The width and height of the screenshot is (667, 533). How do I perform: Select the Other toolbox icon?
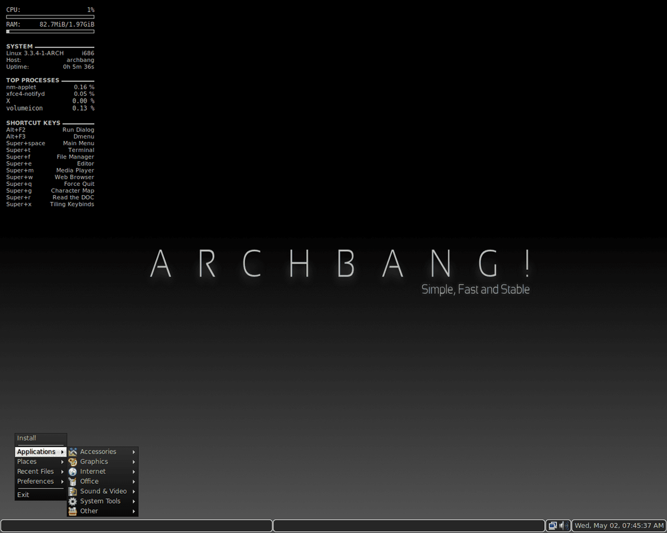click(72, 511)
